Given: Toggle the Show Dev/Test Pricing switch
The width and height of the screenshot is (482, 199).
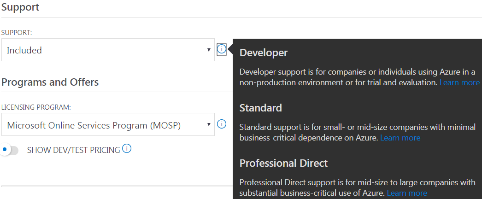Looking at the screenshot, I should tap(10, 150).
